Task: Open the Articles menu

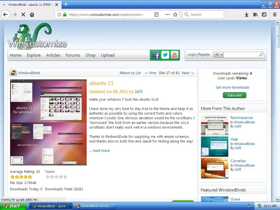Action: 53,55
